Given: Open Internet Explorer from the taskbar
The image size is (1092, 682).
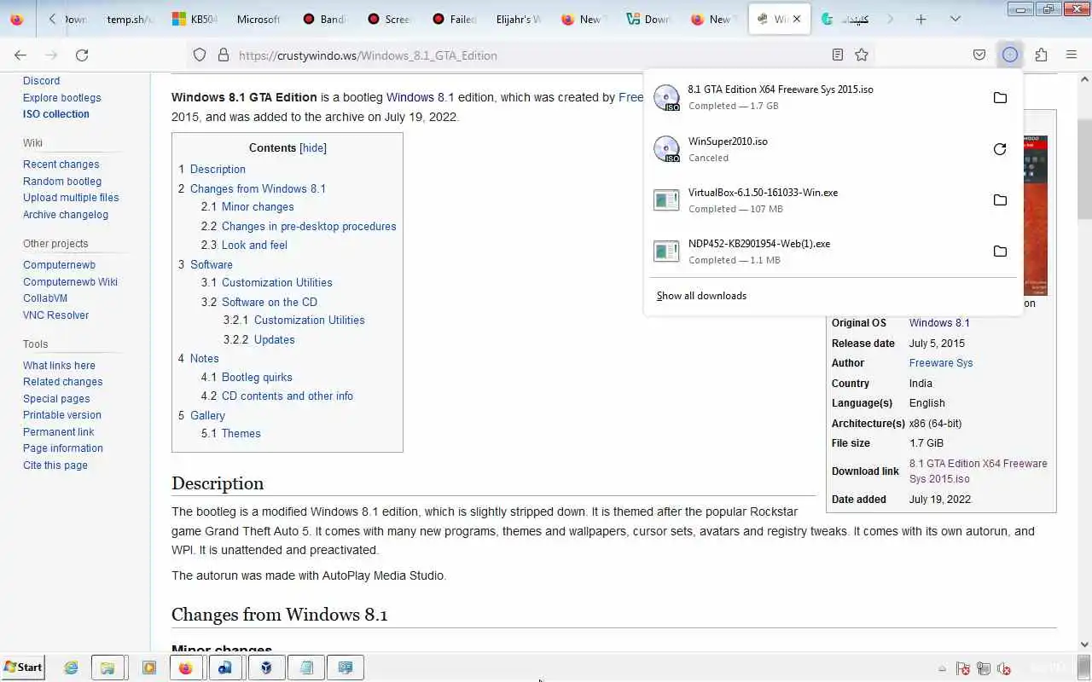Looking at the screenshot, I should point(71,668).
